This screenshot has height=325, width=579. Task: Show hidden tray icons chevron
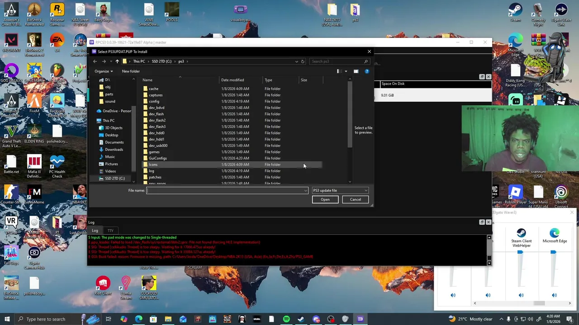tap(501, 319)
